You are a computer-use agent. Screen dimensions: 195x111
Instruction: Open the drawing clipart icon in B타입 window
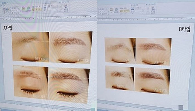(116, 9)
